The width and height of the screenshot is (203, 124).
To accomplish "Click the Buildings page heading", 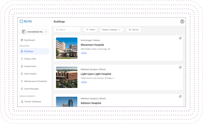I will pyautogui.click(x=59, y=22).
